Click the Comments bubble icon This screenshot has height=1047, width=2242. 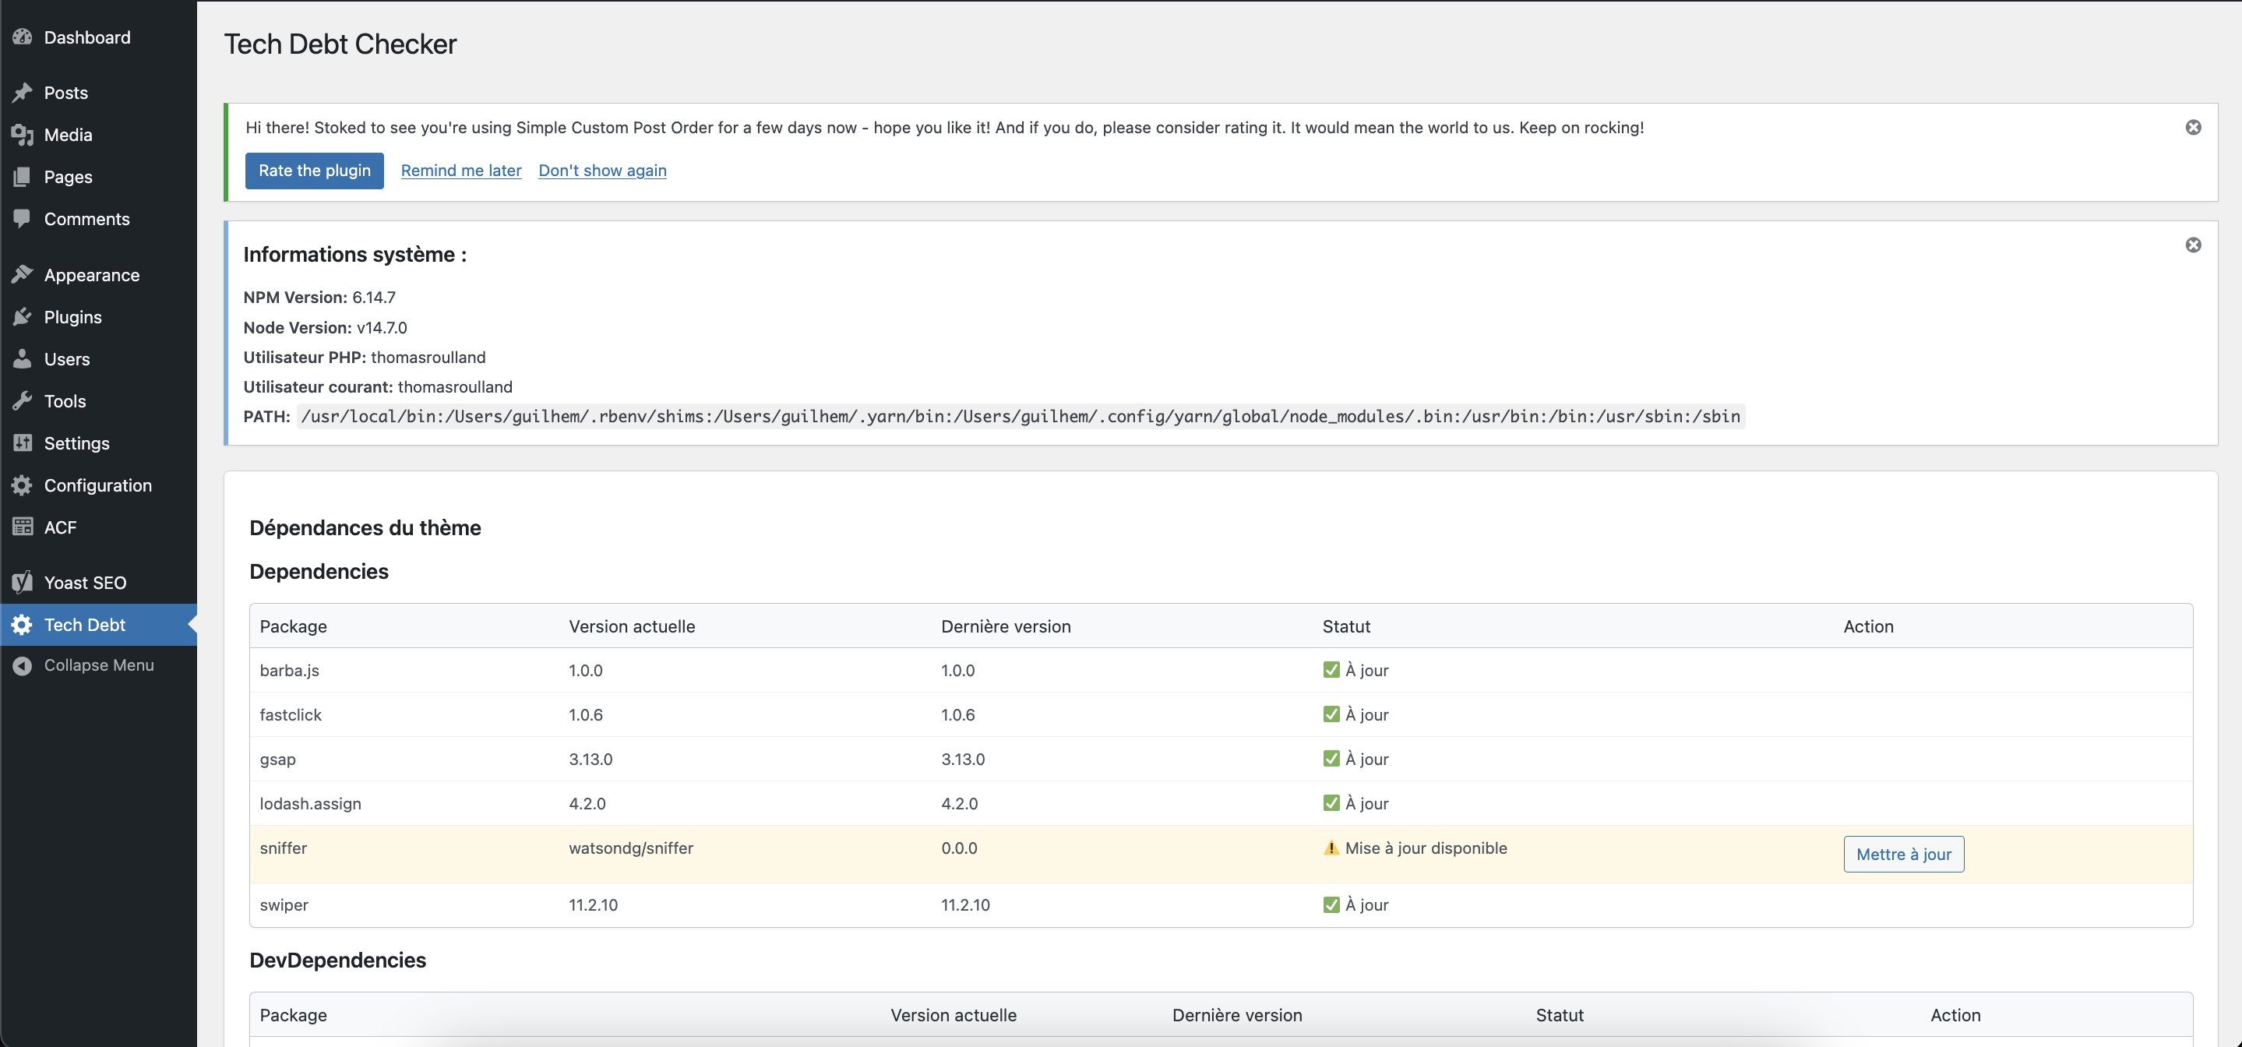coord(23,218)
